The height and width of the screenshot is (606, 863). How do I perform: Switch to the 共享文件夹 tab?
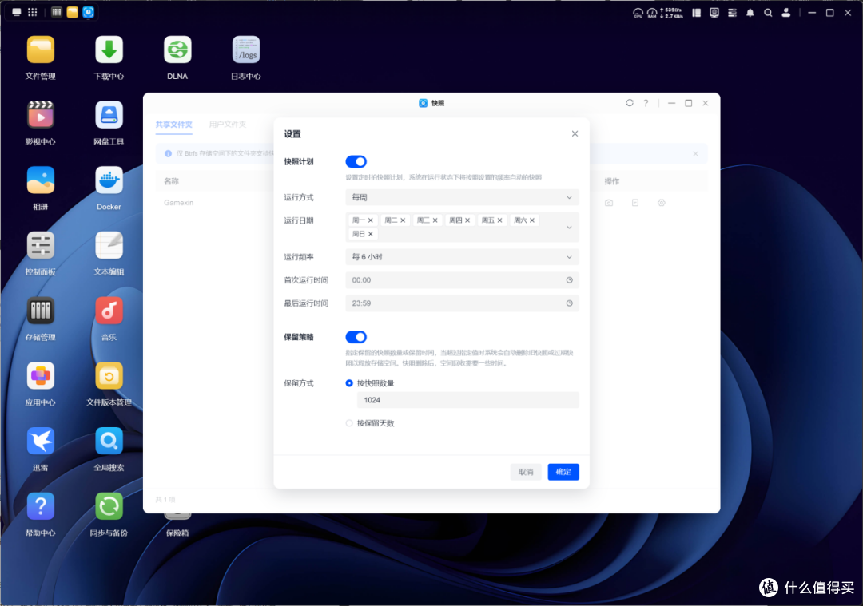173,125
